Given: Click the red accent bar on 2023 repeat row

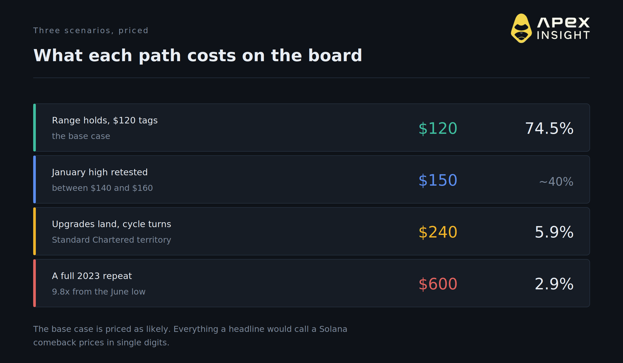Looking at the screenshot, I should point(35,283).
